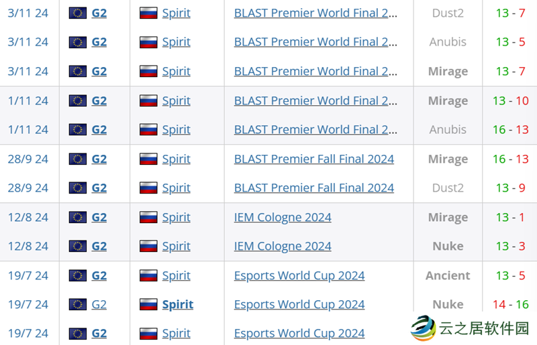Click the 14 - 16 score in the Nuke row
This screenshot has width=537, height=345.
(510, 305)
